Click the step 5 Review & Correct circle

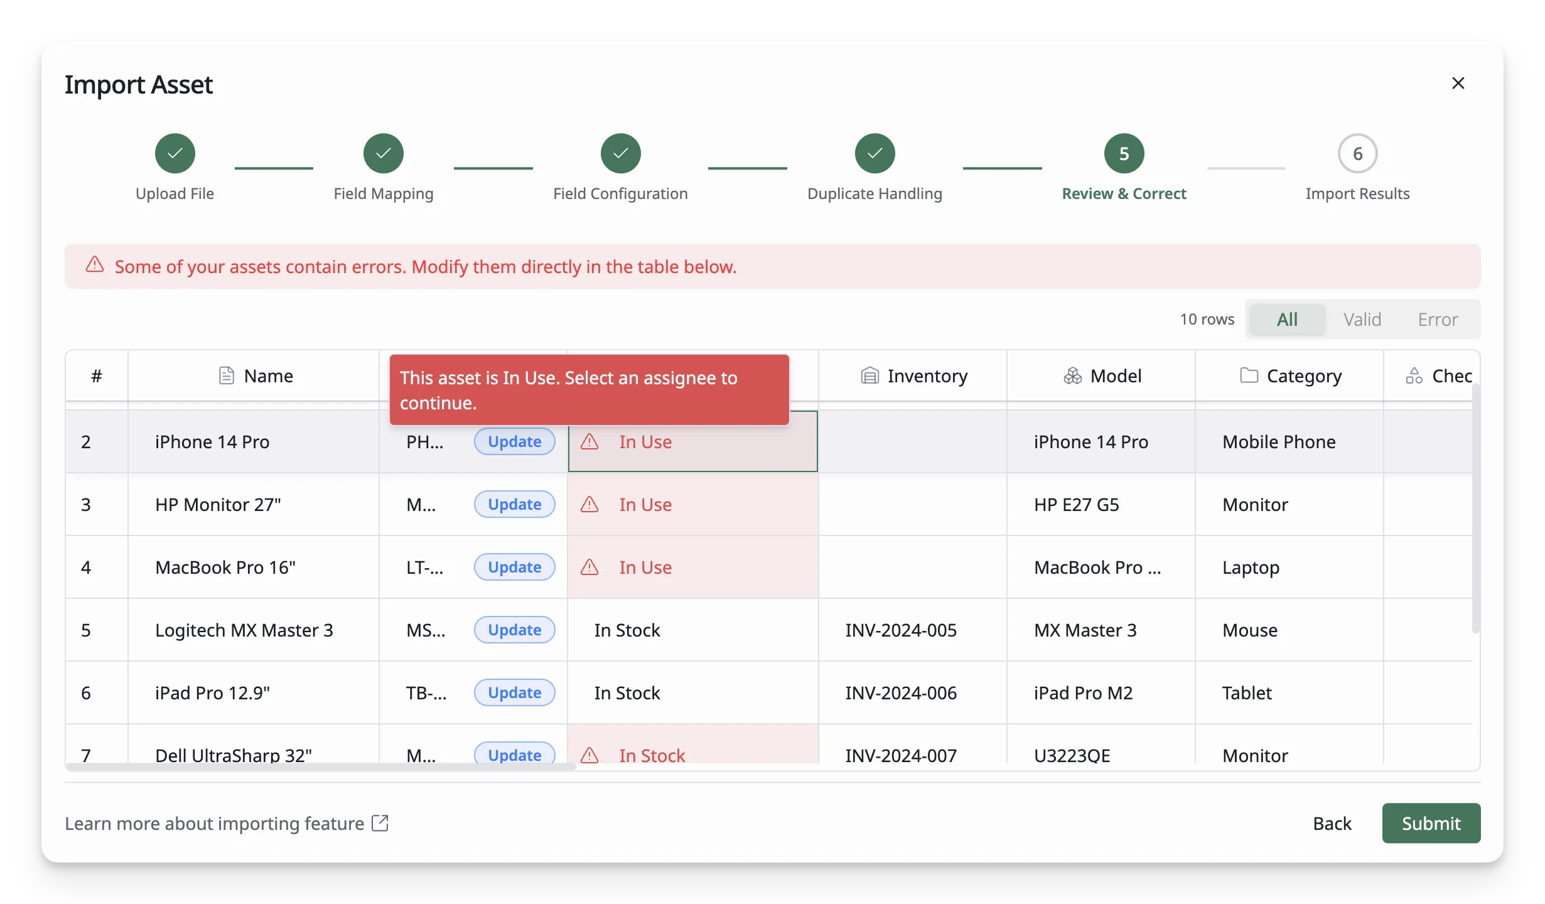[x=1124, y=153]
